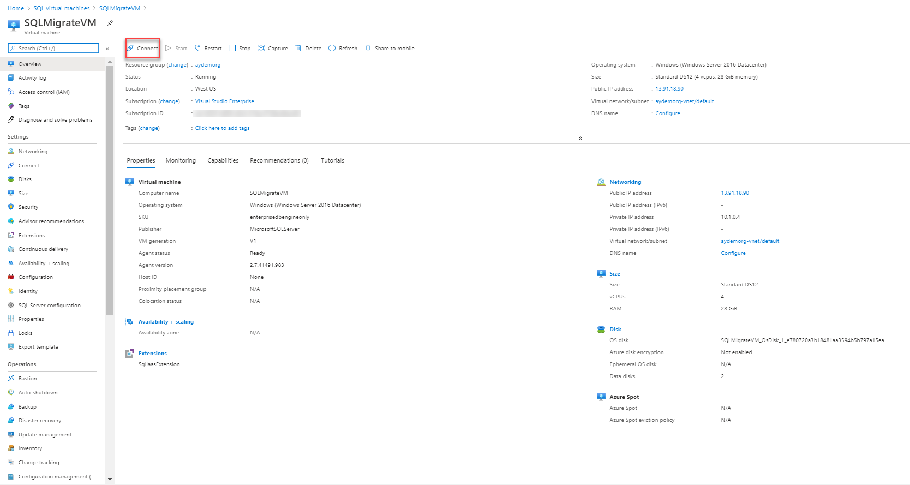The image size is (910, 485).
Task: Open Auto-shutdown under Operations
Action: coord(38,393)
